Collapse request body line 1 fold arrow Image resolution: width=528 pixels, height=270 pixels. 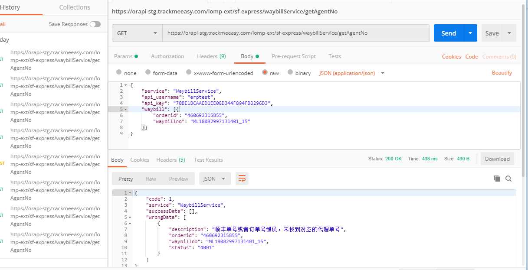click(126, 85)
